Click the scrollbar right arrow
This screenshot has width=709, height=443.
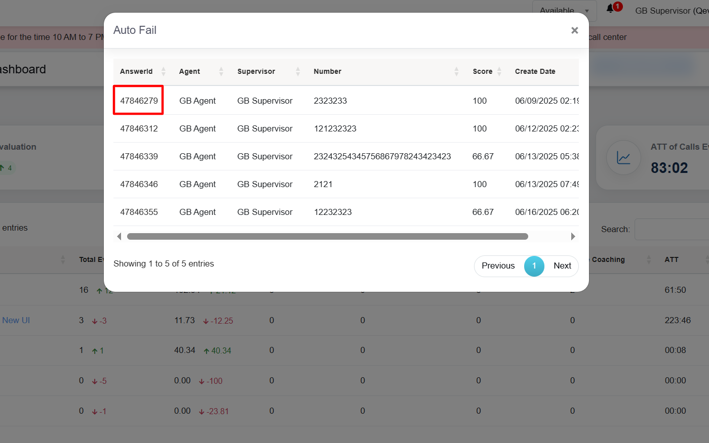click(x=573, y=236)
